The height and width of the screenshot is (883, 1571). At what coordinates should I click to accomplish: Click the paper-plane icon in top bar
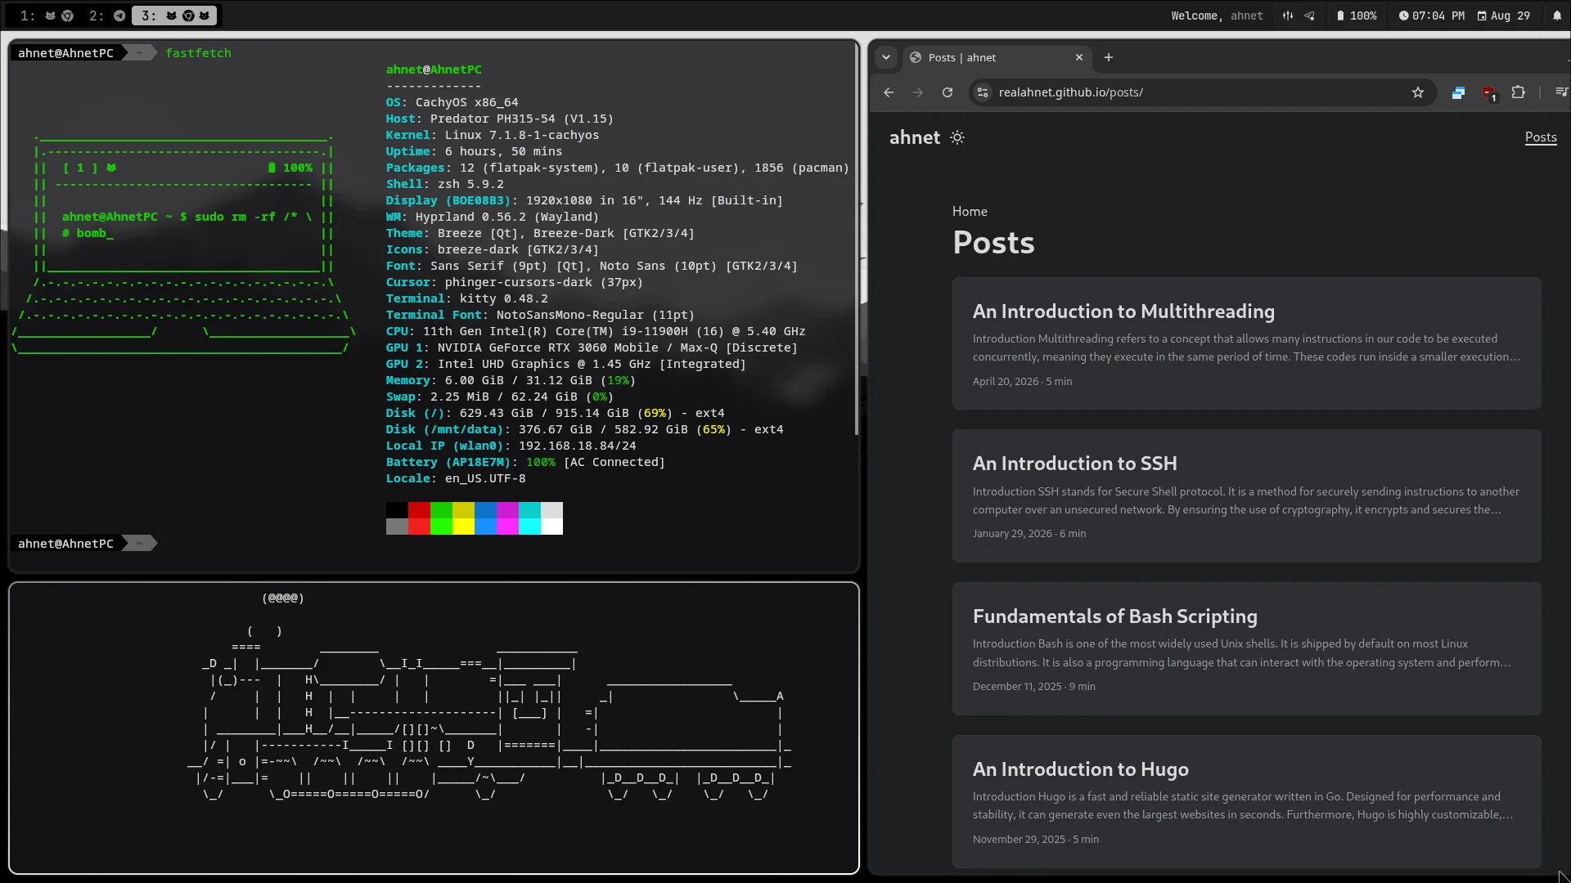1309,16
